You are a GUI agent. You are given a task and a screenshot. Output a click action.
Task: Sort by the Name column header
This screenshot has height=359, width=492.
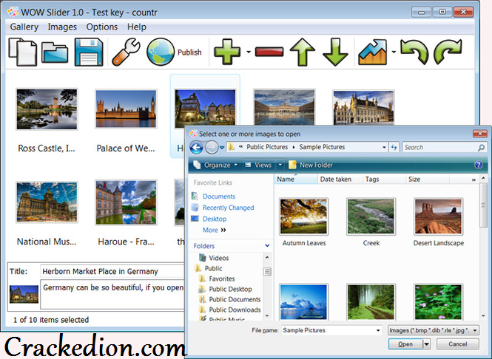296,179
